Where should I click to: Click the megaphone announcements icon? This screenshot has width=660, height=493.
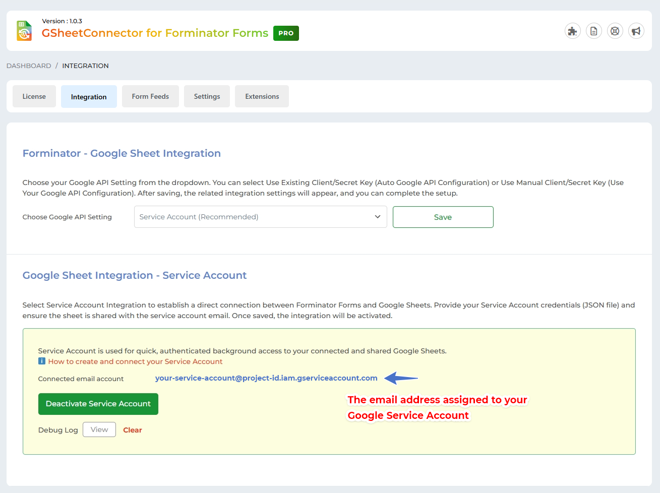pos(636,31)
